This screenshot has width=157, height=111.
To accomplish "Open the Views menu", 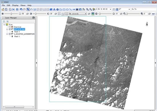I will pyautogui.click(x=23, y=5).
